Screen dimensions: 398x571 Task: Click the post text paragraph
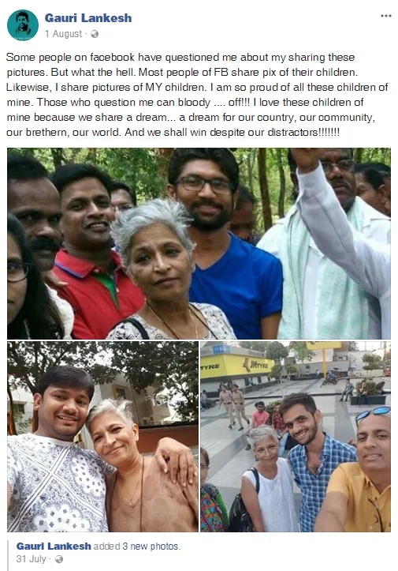(x=197, y=95)
